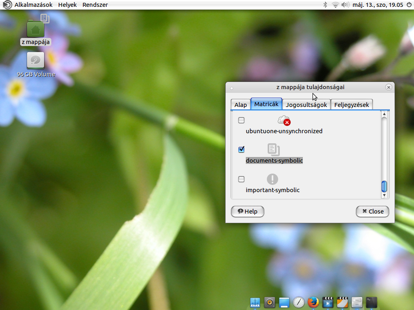Enable the ubuntuone-unsynchronized emblem checkbox
The image size is (414, 310).
[x=241, y=120]
